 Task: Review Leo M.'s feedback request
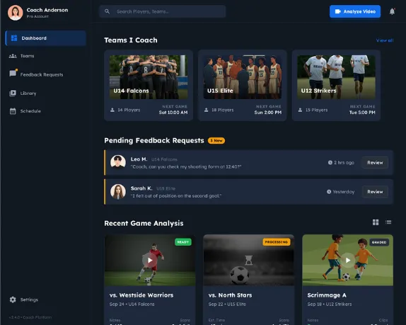375,163
